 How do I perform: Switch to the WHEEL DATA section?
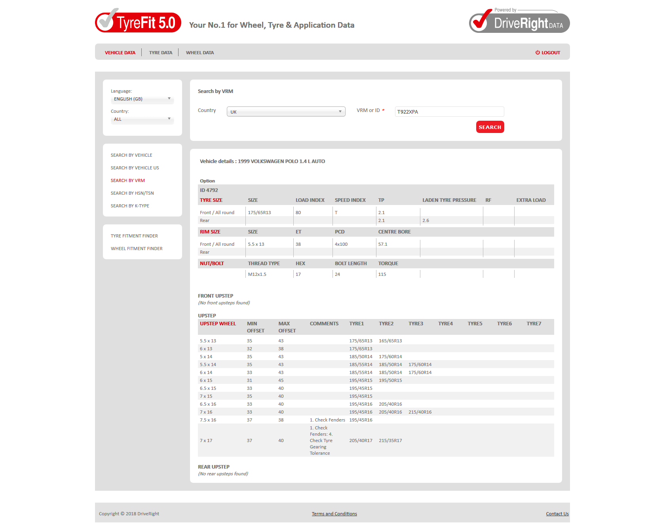[199, 52]
